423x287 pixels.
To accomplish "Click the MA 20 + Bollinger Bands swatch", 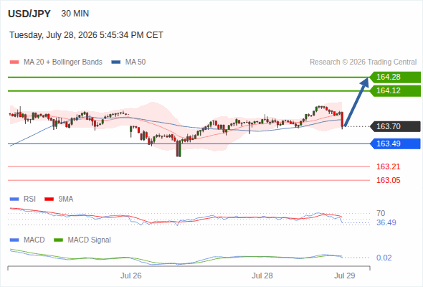I will click(x=14, y=62).
